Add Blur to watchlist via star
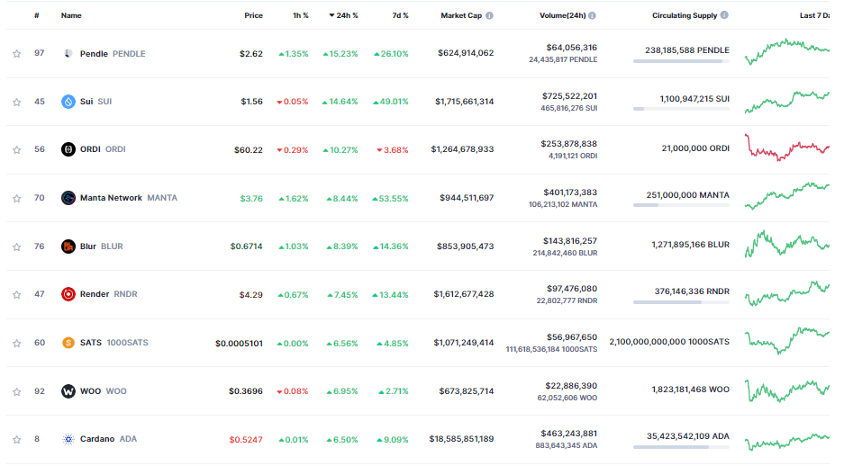The height and width of the screenshot is (466, 844). 17,246
